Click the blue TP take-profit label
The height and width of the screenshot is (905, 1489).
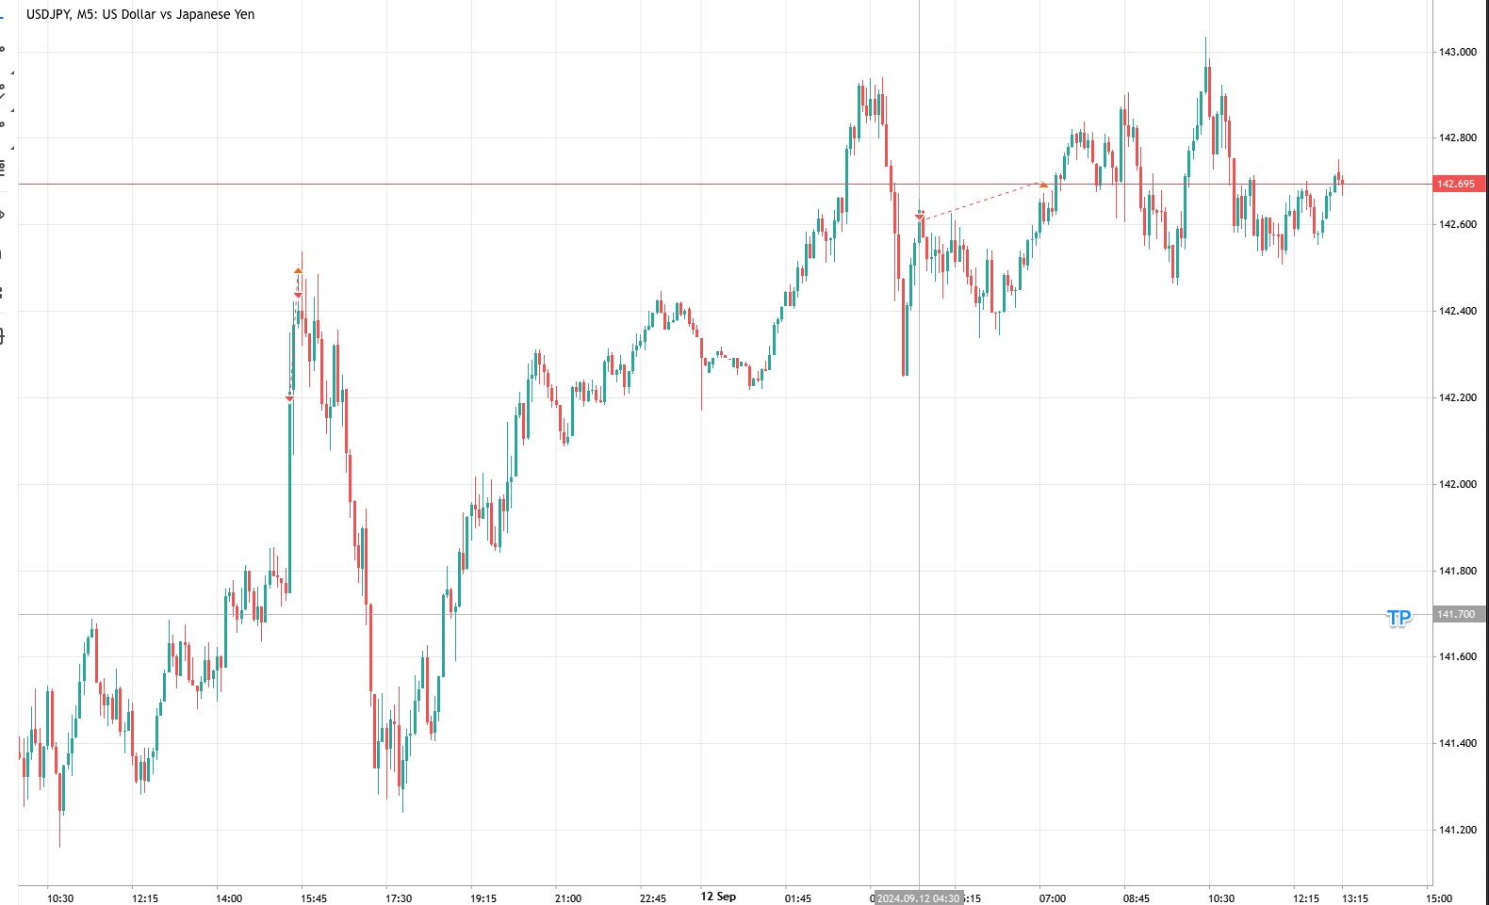(x=1399, y=618)
